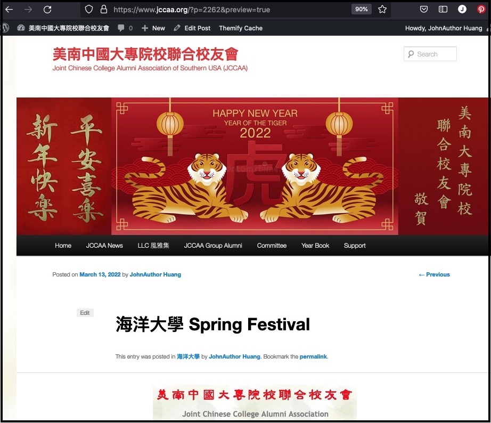The height and width of the screenshot is (423, 491).
Task: Click the browser forward arrow
Action: coord(28,10)
